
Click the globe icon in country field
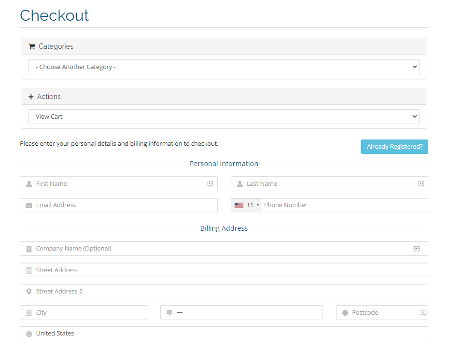pyautogui.click(x=29, y=334)
